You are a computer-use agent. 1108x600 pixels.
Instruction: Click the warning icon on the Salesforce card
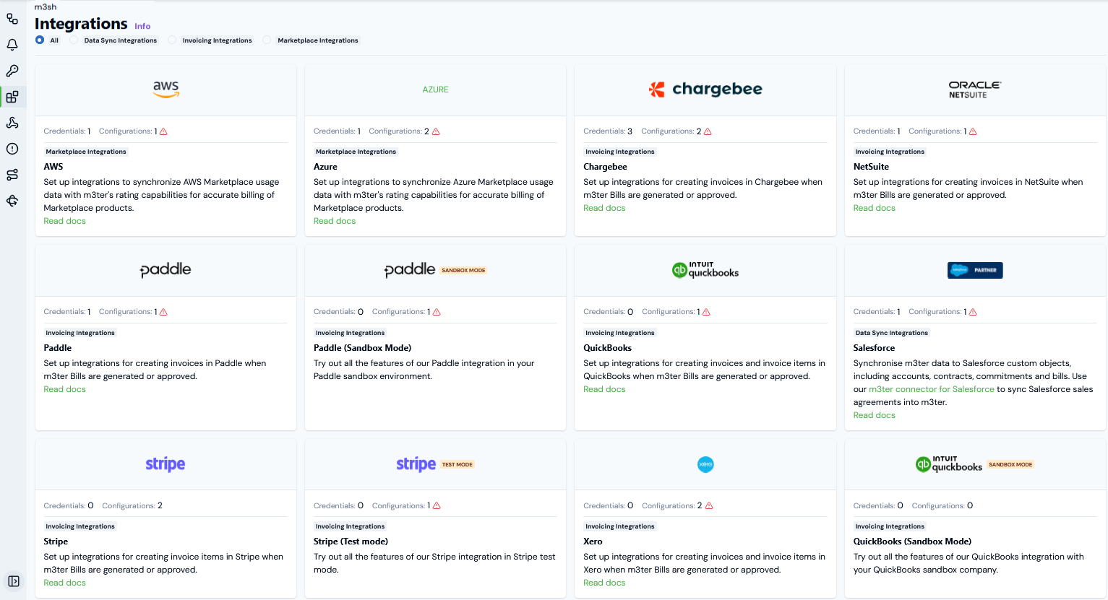click(973, 312)
